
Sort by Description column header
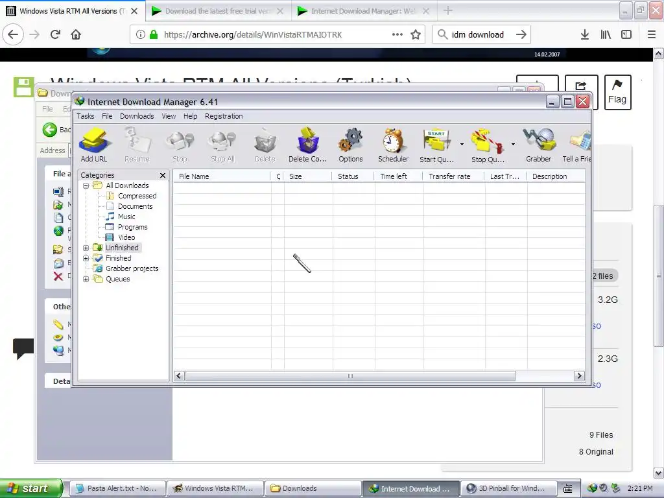(556, 176)
